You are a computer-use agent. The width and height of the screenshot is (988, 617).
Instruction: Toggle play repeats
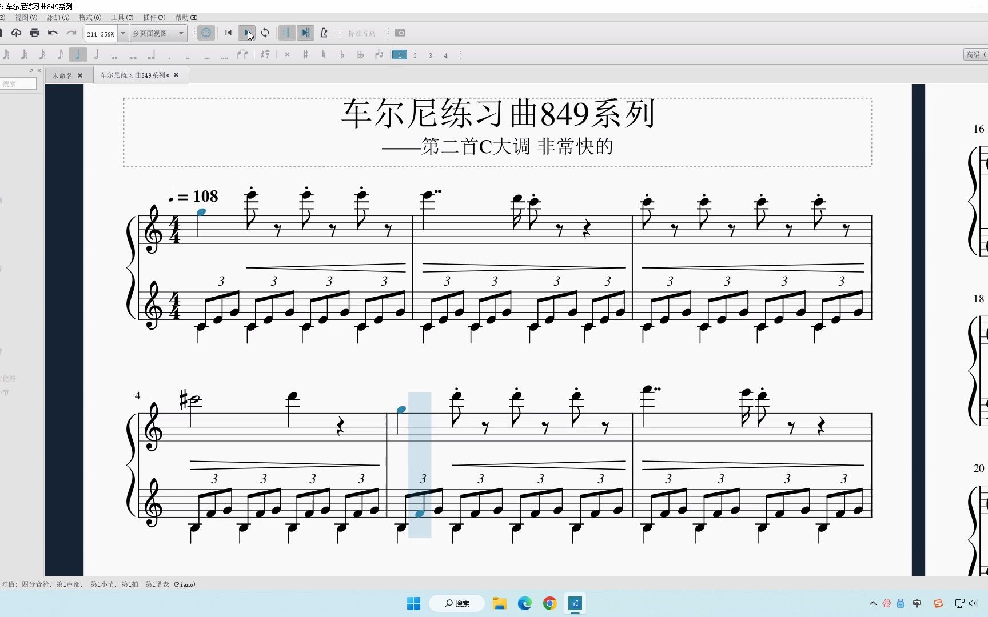[286, 33]
